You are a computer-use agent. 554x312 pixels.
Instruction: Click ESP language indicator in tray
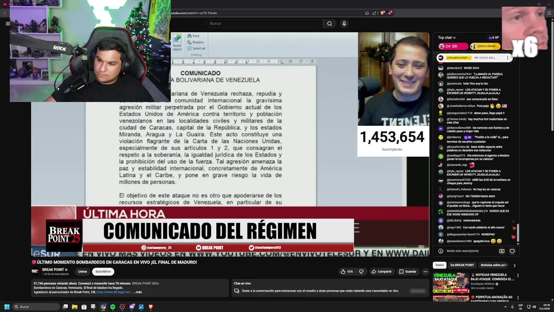click(521, 307)
